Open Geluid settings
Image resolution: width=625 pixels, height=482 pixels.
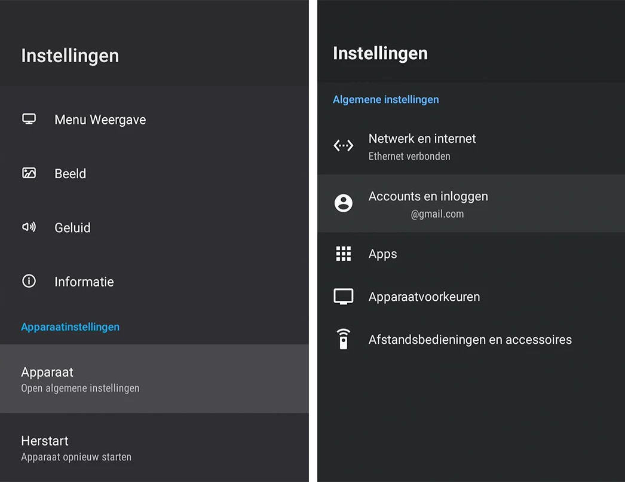[72, 228]
